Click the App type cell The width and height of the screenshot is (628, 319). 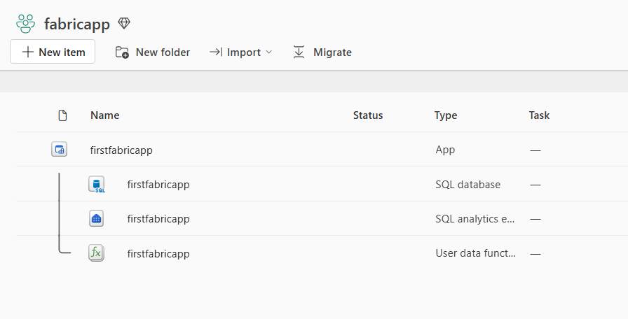click(x=445, y=150)
